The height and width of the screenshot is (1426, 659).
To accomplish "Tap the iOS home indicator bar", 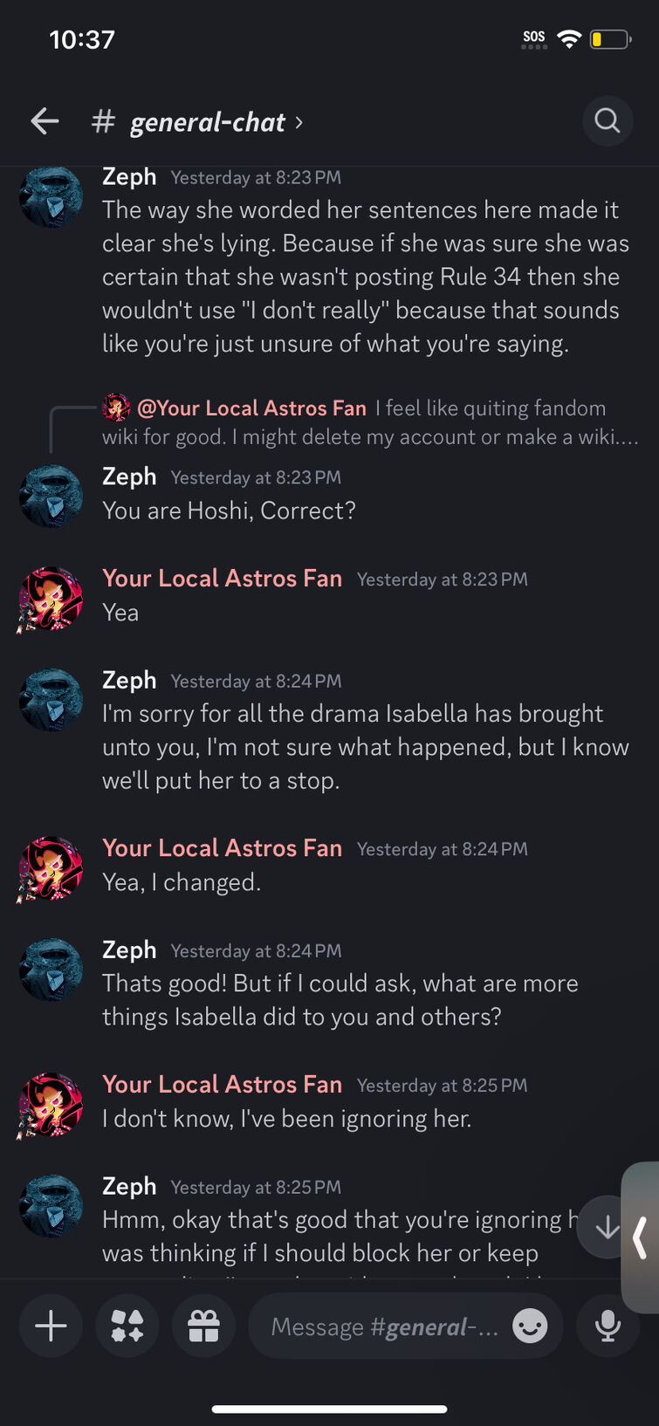I will (329, 1408).
